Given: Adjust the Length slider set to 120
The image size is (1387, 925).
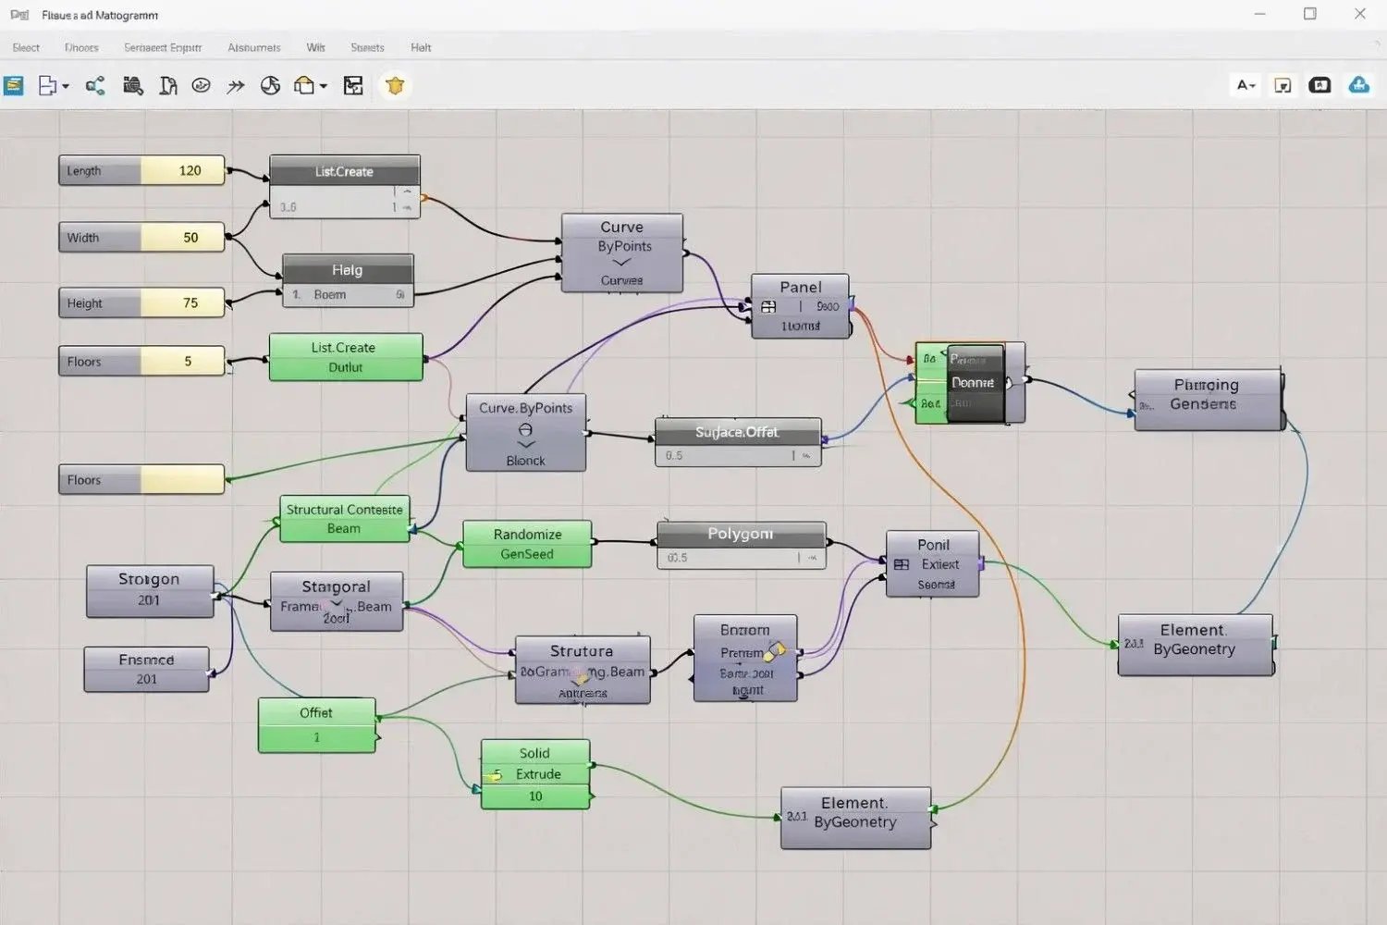Looking at the screenshot, I should point(141,170).
